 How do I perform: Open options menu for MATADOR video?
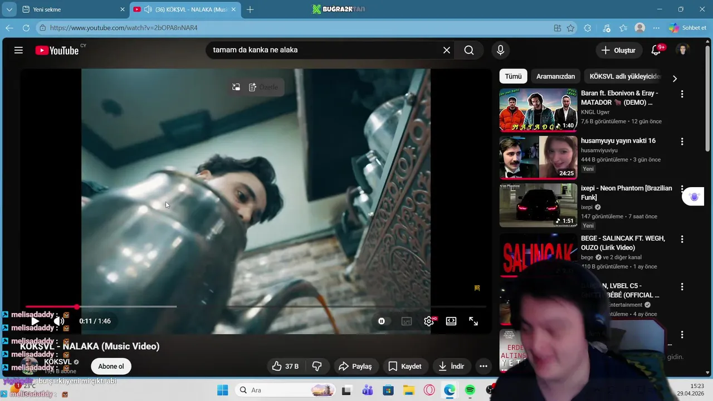click(x=682, y=94)
